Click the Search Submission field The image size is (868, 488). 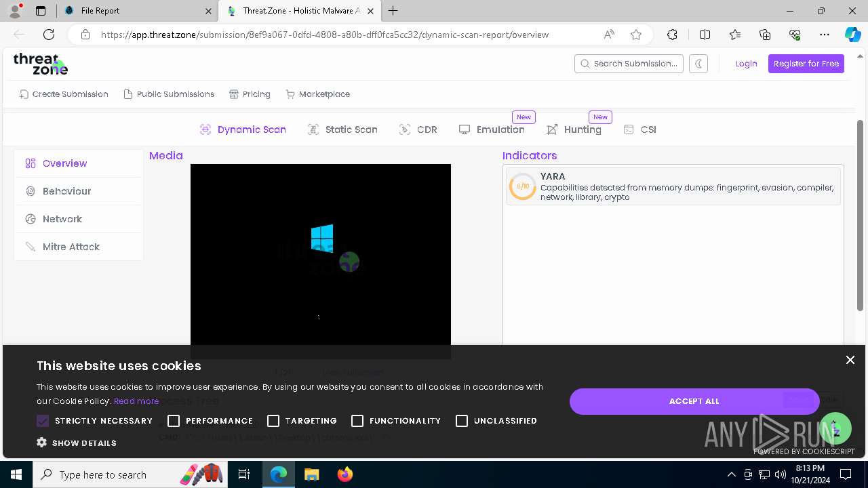629,64
